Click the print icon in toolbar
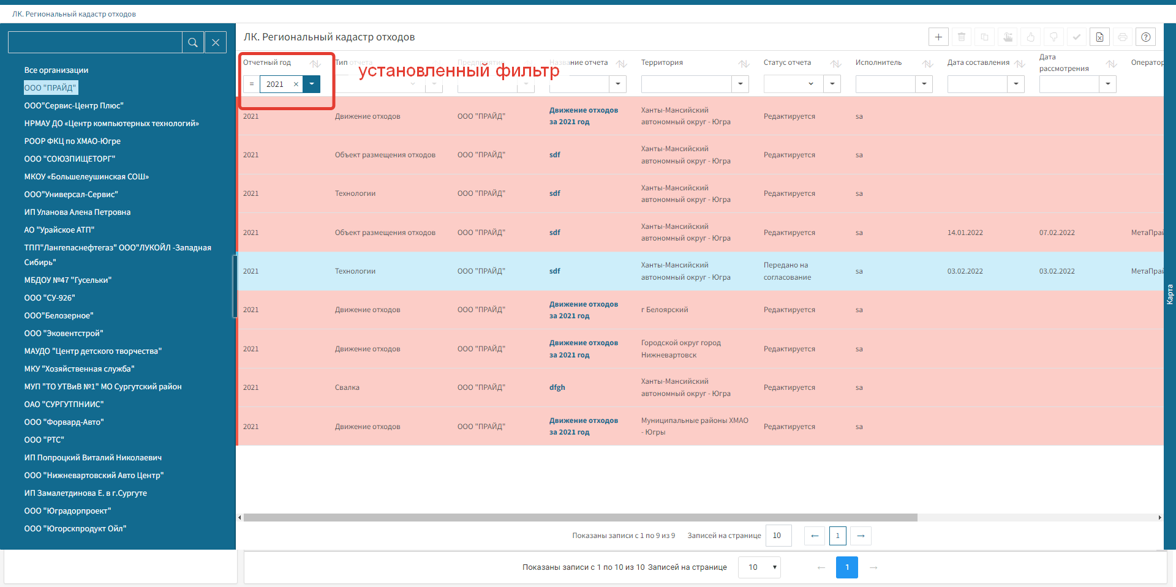Viewport: 1176px width, 587px height. [1122, 37]
